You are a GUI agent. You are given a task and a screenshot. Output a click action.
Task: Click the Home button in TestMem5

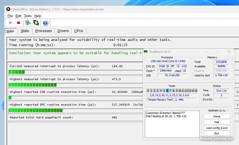coord(217,116)
